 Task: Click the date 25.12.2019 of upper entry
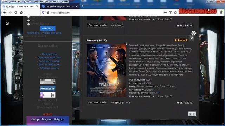(x=186, y=26)
